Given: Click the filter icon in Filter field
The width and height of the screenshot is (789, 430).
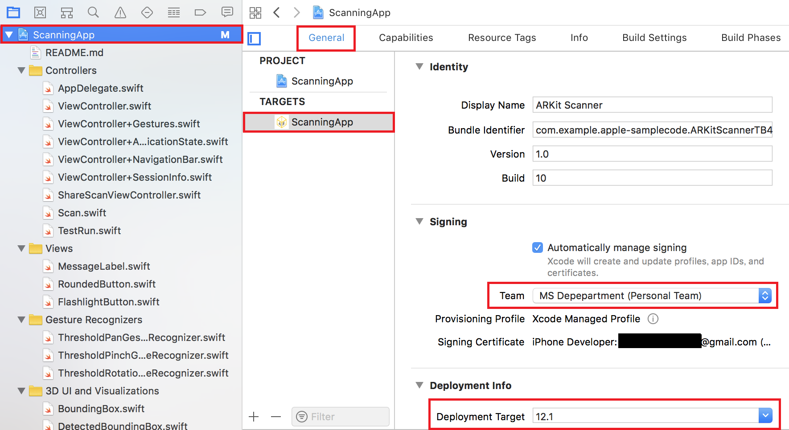Looking at the screenshot, I should (x=302, y=417).
